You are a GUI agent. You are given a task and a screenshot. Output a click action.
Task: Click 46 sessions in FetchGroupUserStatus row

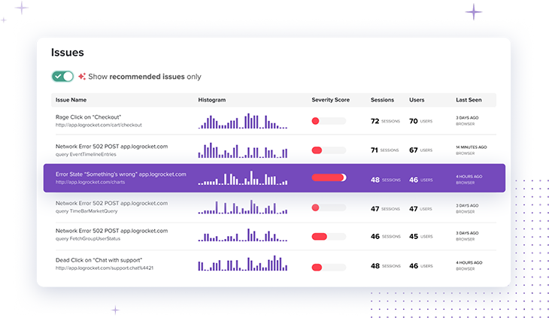coord(386,237)
